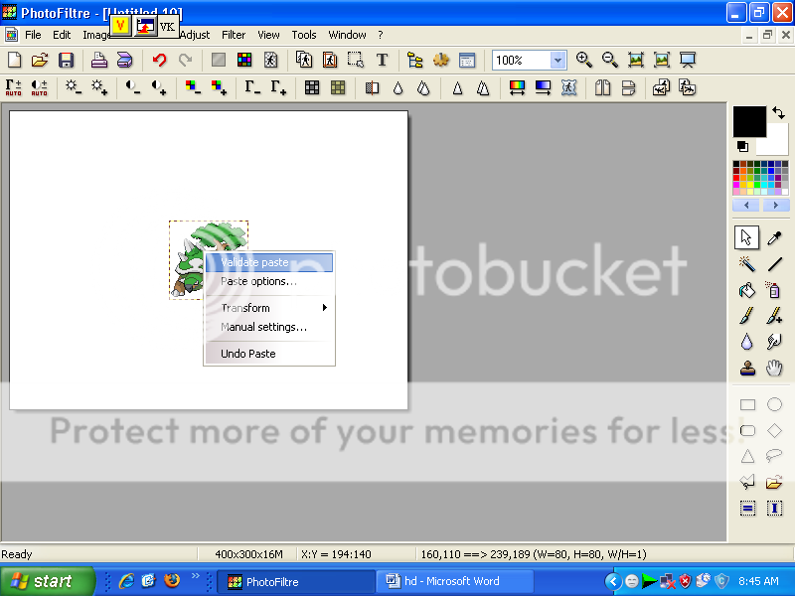Select the Paintbrush tool

747,316
